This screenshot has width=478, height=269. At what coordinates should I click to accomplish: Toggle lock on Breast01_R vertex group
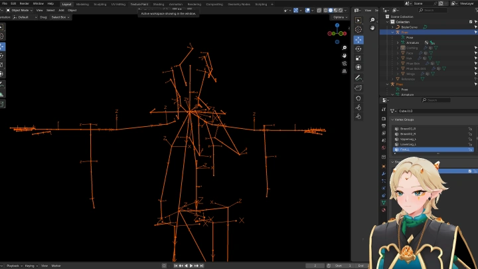470,129
